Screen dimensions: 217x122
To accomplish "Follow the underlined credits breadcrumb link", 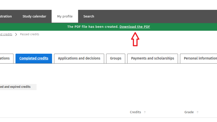I will pos(6,34).
